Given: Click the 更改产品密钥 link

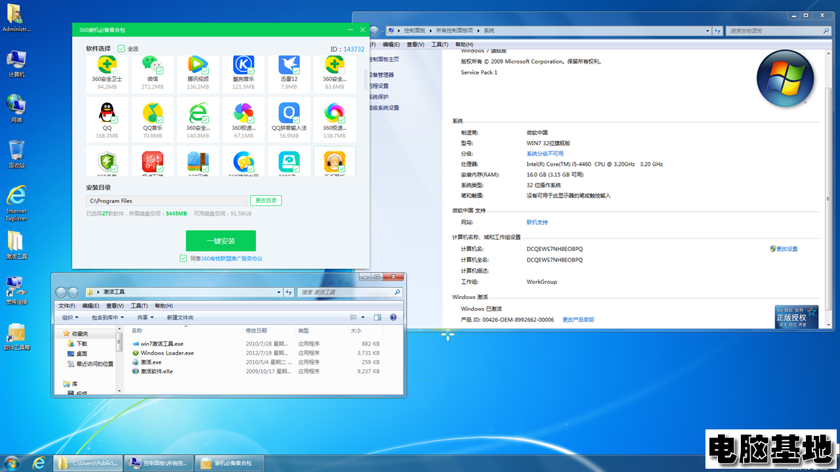Looking at the screenshot, I should (x=578, y=320).
